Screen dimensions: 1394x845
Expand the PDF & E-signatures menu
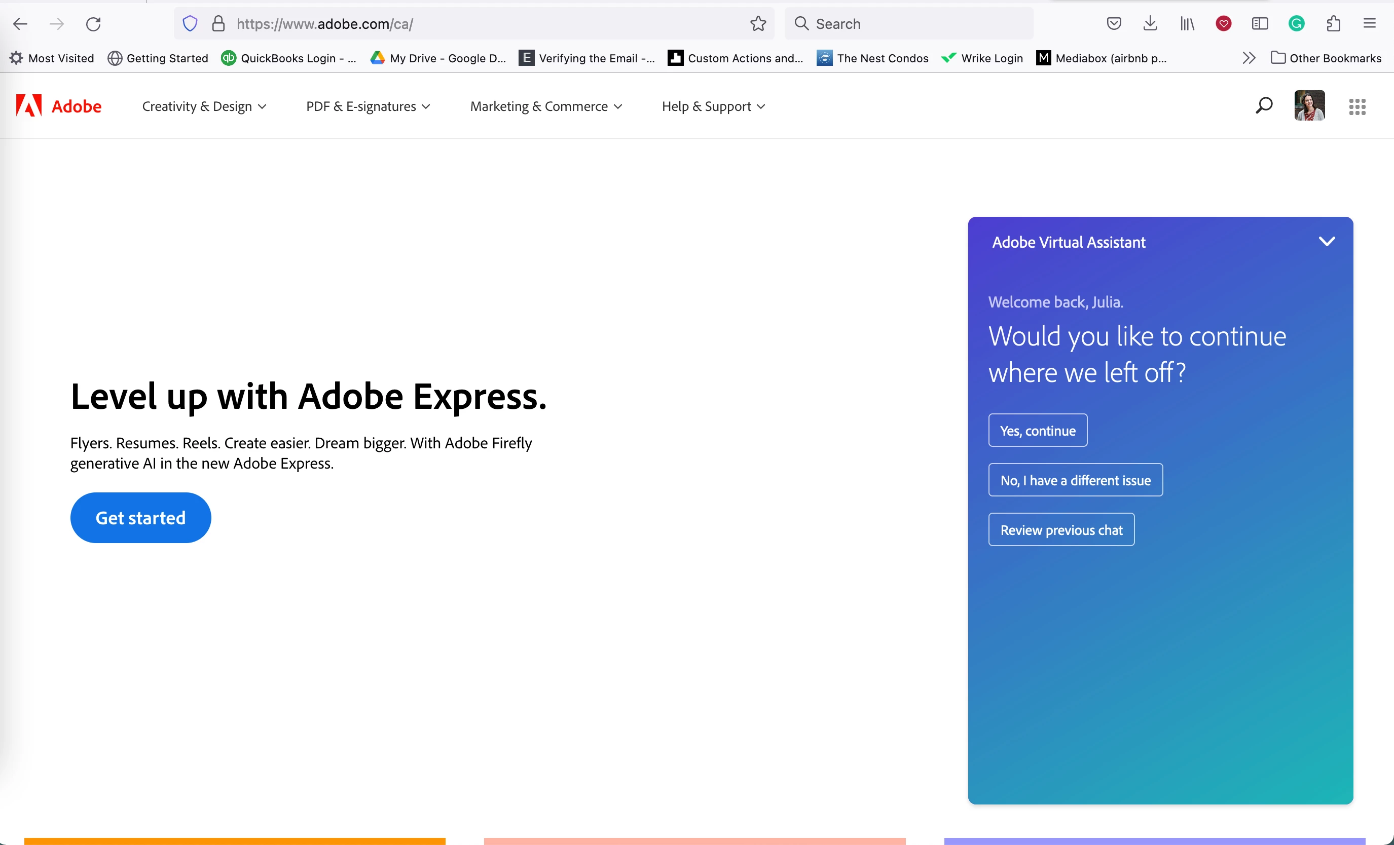368,106
